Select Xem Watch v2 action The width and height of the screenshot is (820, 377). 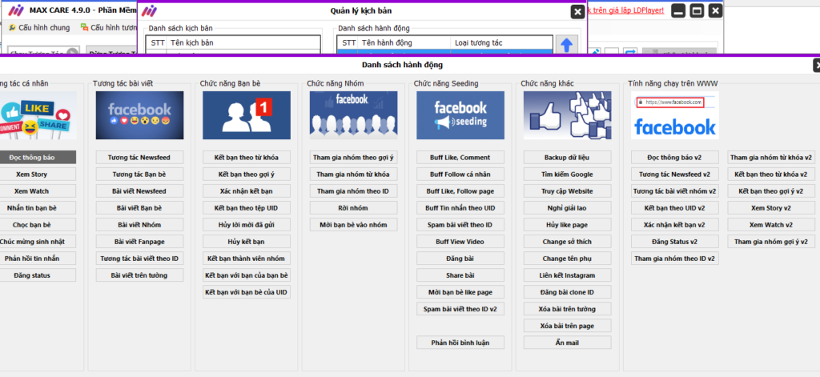tap(771, 224)
